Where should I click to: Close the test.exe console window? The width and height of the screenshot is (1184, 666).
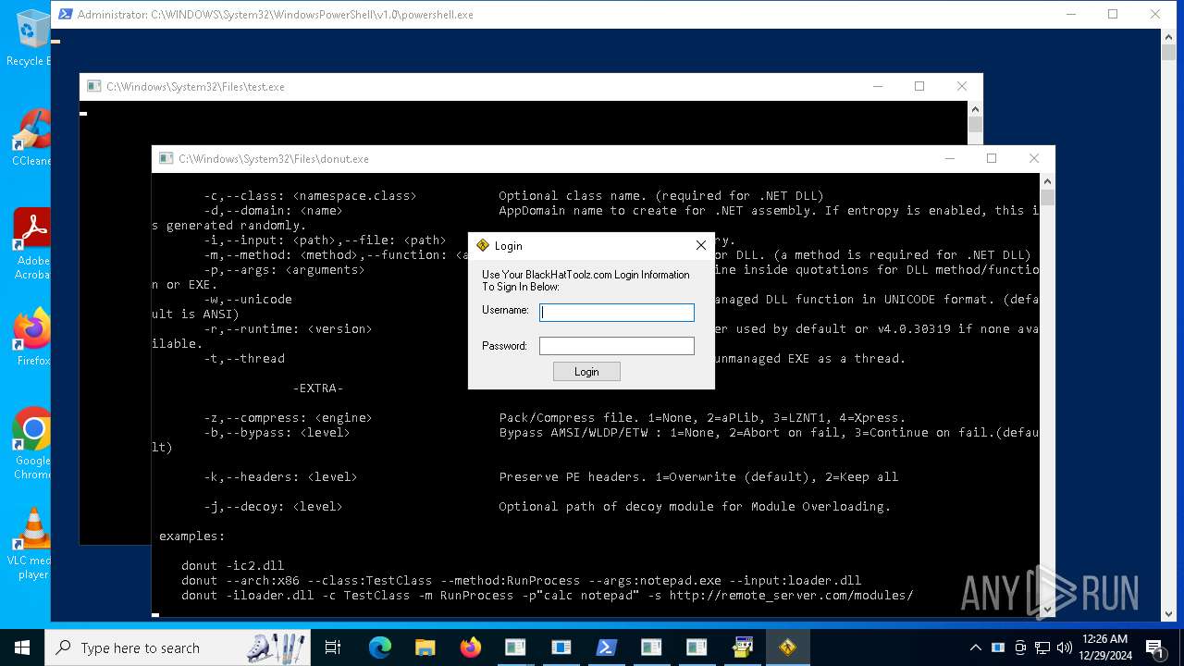click(x=962, y=87)
